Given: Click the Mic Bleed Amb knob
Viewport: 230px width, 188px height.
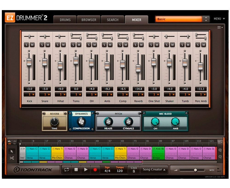Looking at the screenshot, I should tap(175, 122).
